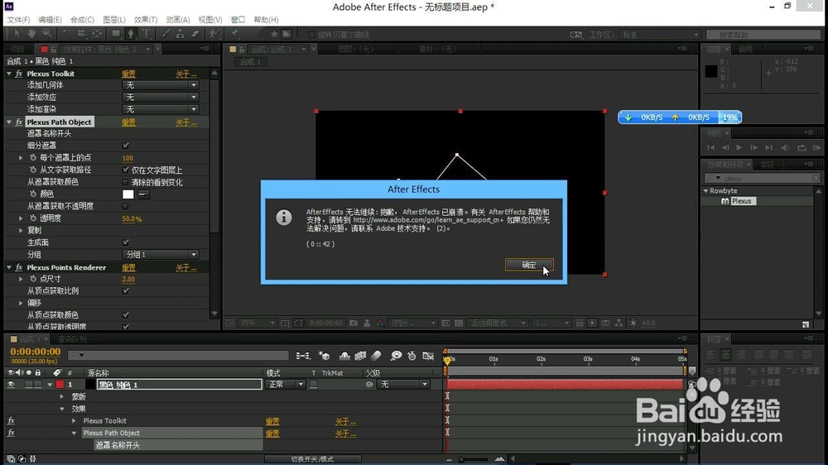This screenshot has width=828, height=465.
Task: Click 重置 for Plexus Points Renderer
Action: tap(128, 268)
